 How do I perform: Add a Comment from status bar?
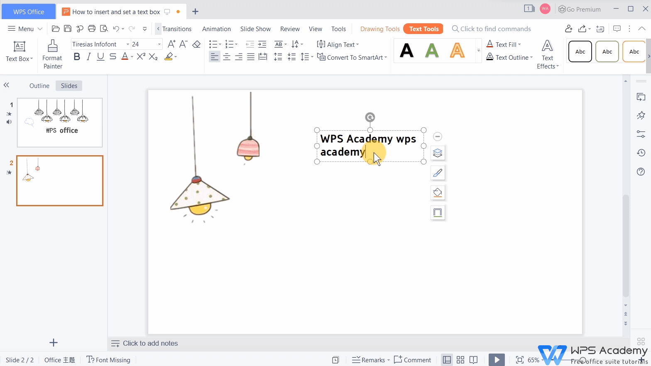pyautogui.click(x=412, y=360)
